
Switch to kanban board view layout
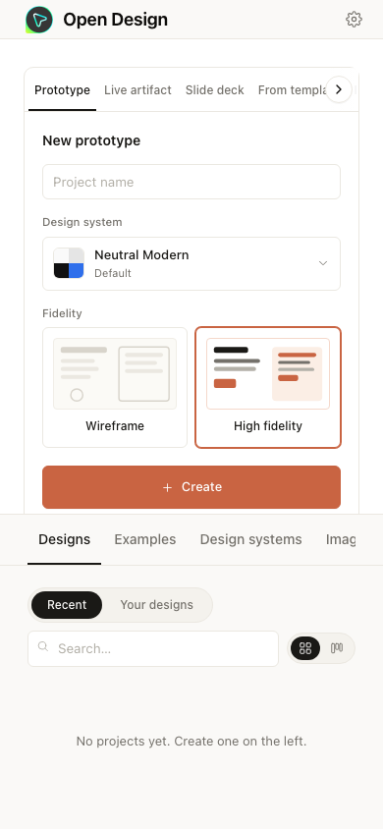pyautogui.click(x=337, y=648)
